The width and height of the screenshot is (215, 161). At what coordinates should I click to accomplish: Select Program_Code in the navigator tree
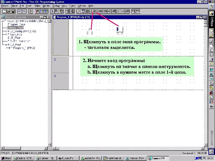tap(17, 24)
